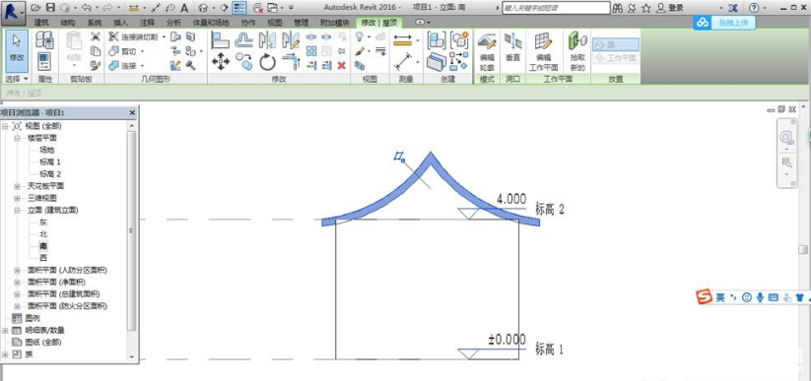Click the Edit Profile (编辑轮廓) tool
Viewport: 811px width, 381px height.
pos(487,52)
